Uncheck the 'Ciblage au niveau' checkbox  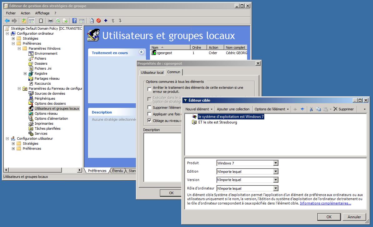click(149, 120)
